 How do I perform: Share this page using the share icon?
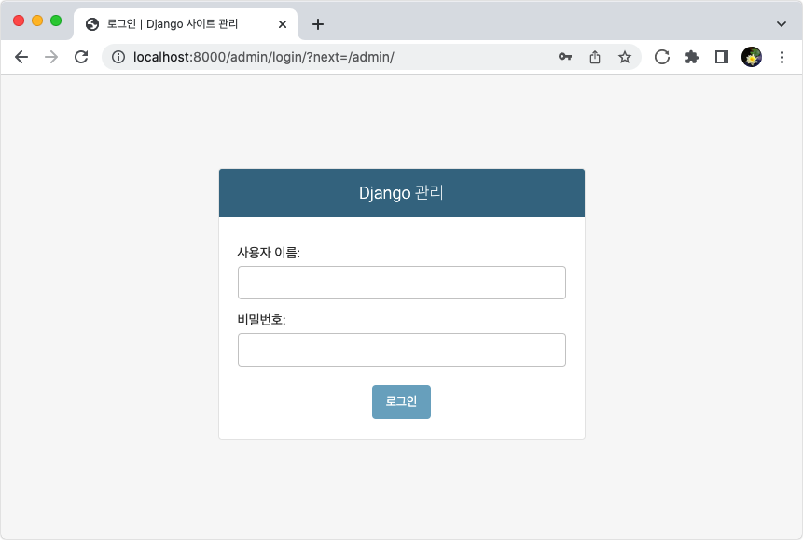point(595,57)
